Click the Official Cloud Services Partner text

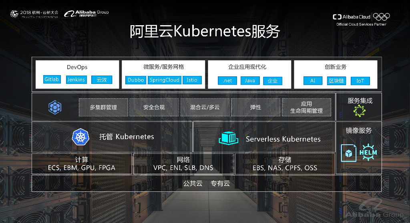361,24
